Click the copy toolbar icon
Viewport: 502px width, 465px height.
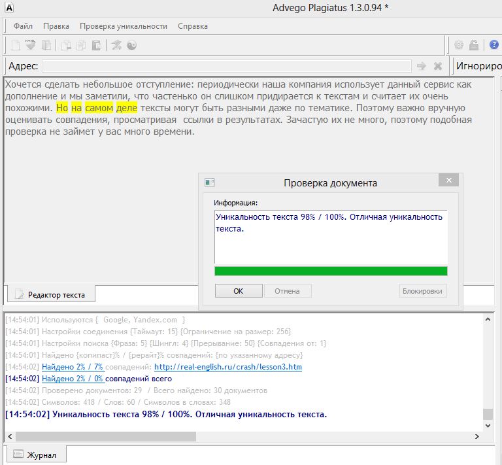point(81,45)
